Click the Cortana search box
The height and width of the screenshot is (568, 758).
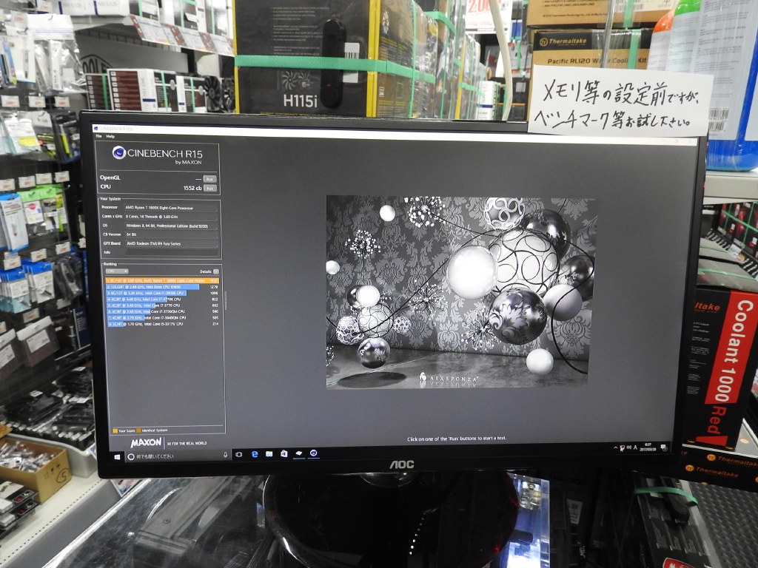pyautogui.click(x=177, y=456)
